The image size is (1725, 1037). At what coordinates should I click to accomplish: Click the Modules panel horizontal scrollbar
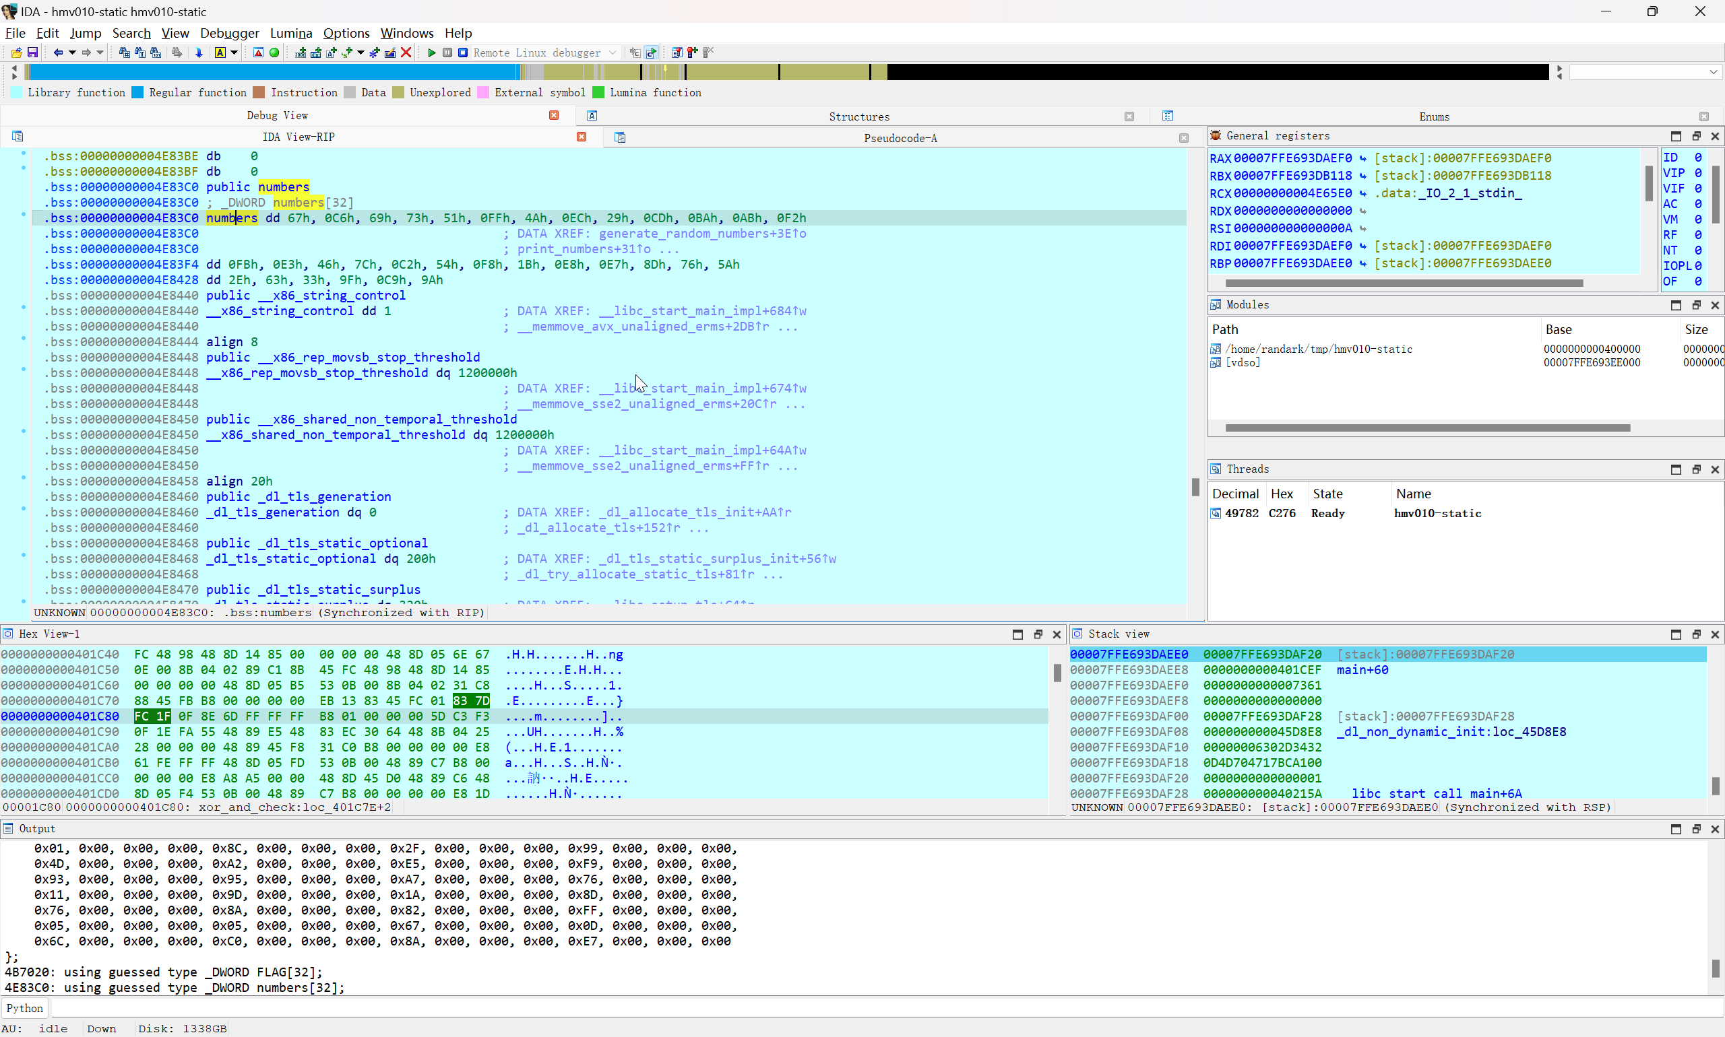pyautogui.click(x=1427, y=428)
